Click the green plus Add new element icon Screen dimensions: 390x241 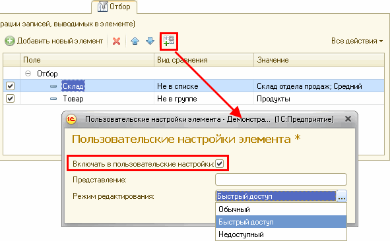tap(10, 41)
